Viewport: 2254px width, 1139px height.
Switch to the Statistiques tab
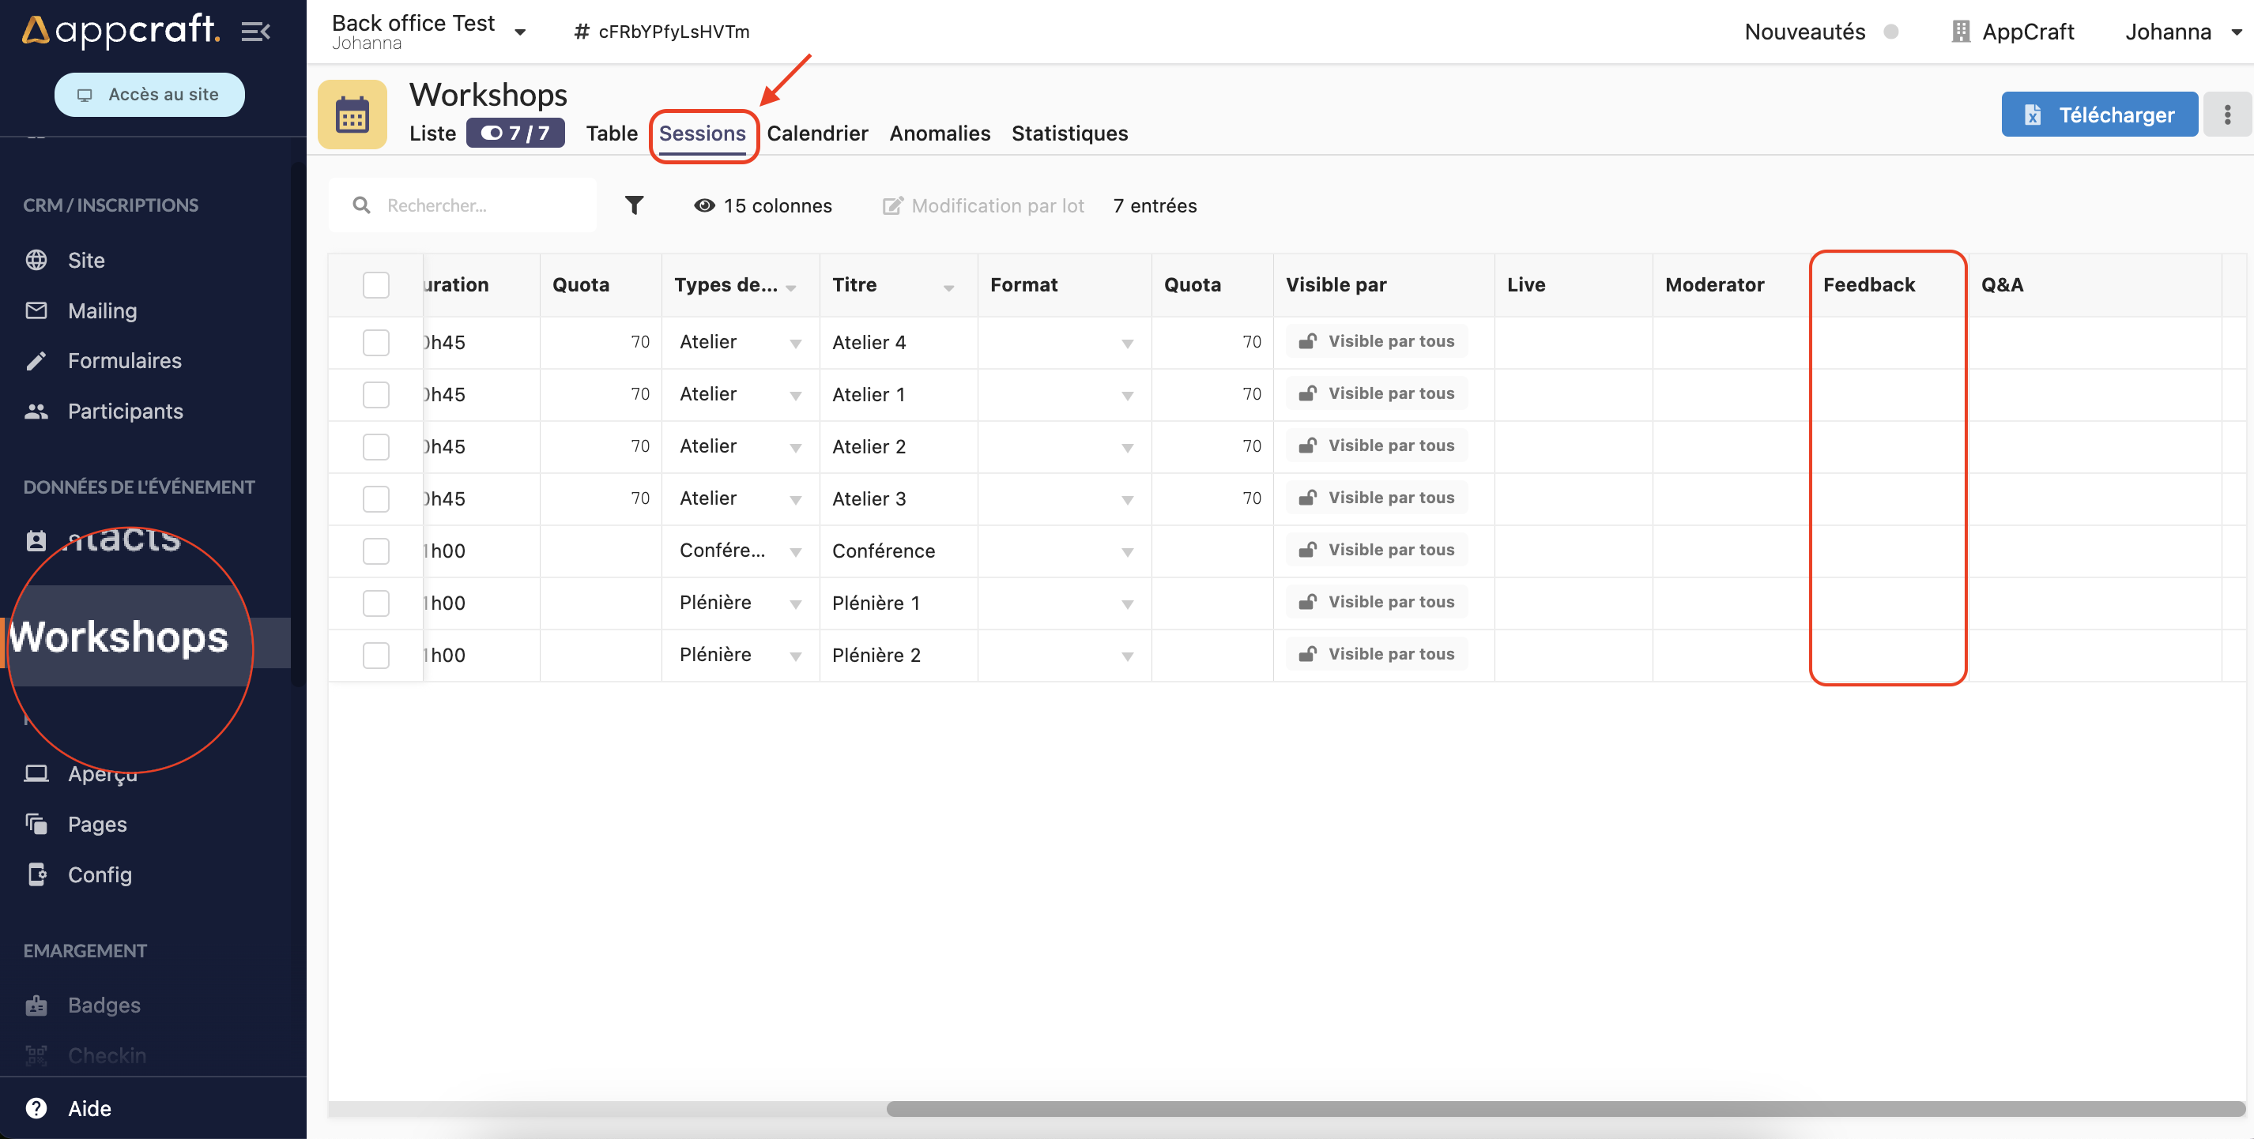1069,131
